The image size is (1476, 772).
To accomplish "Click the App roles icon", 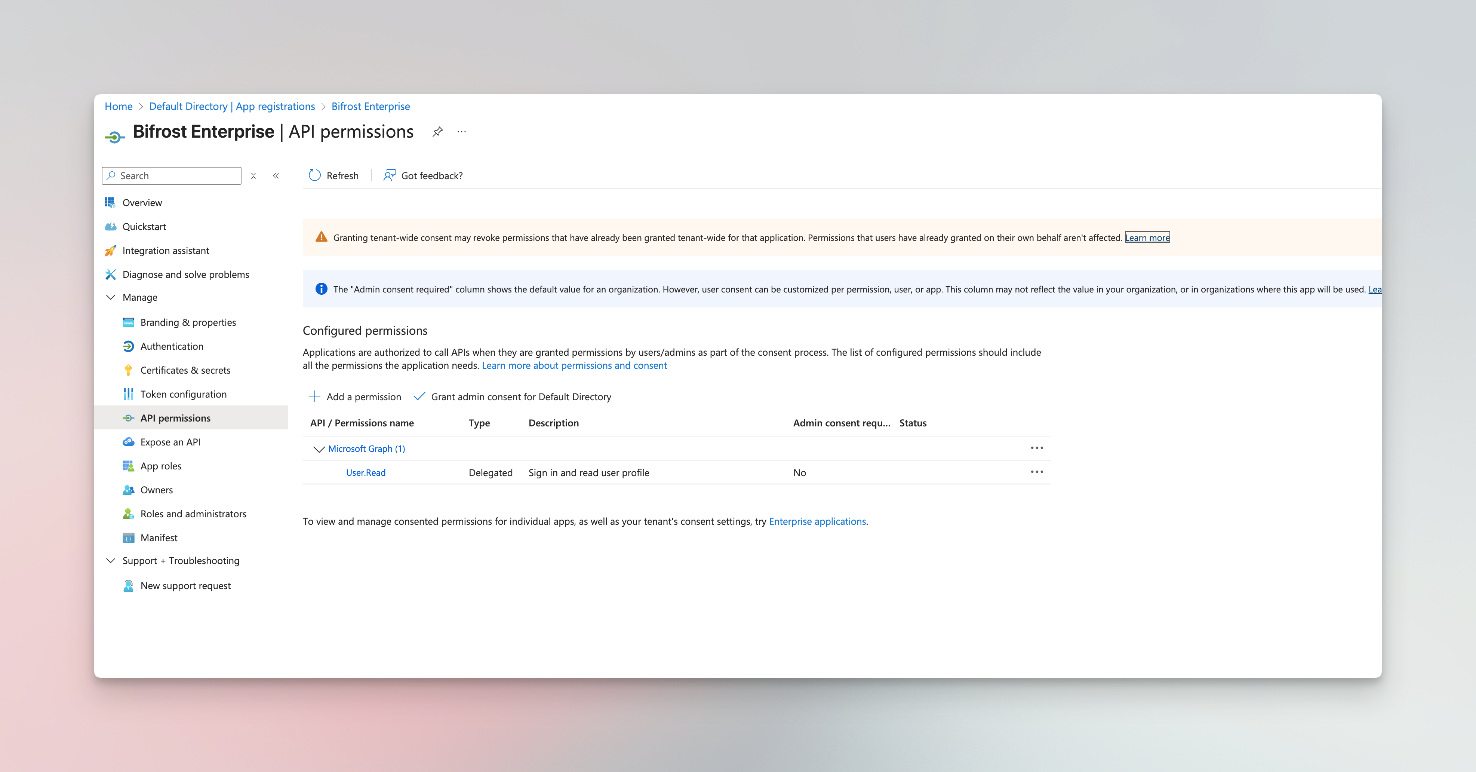I will click(128, 466).
